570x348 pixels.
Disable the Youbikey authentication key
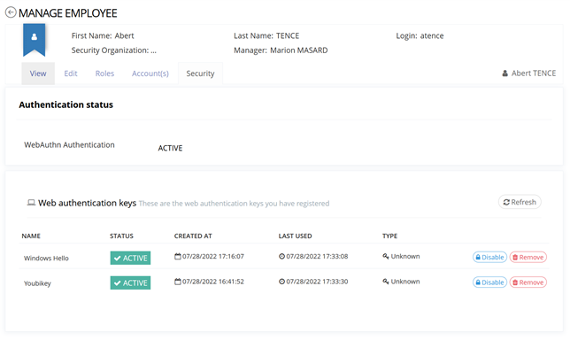(x=489, y=282)
